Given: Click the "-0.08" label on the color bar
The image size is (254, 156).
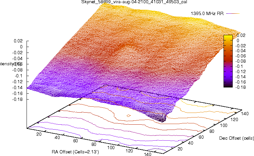Looking at the screenshot, I should 240,61.
